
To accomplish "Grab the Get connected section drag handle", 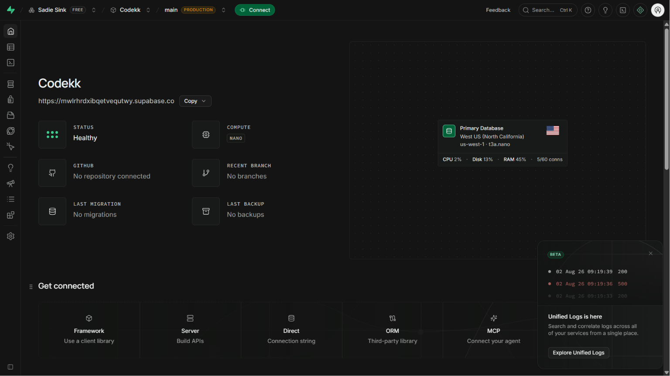I will [x=31, y=287].
